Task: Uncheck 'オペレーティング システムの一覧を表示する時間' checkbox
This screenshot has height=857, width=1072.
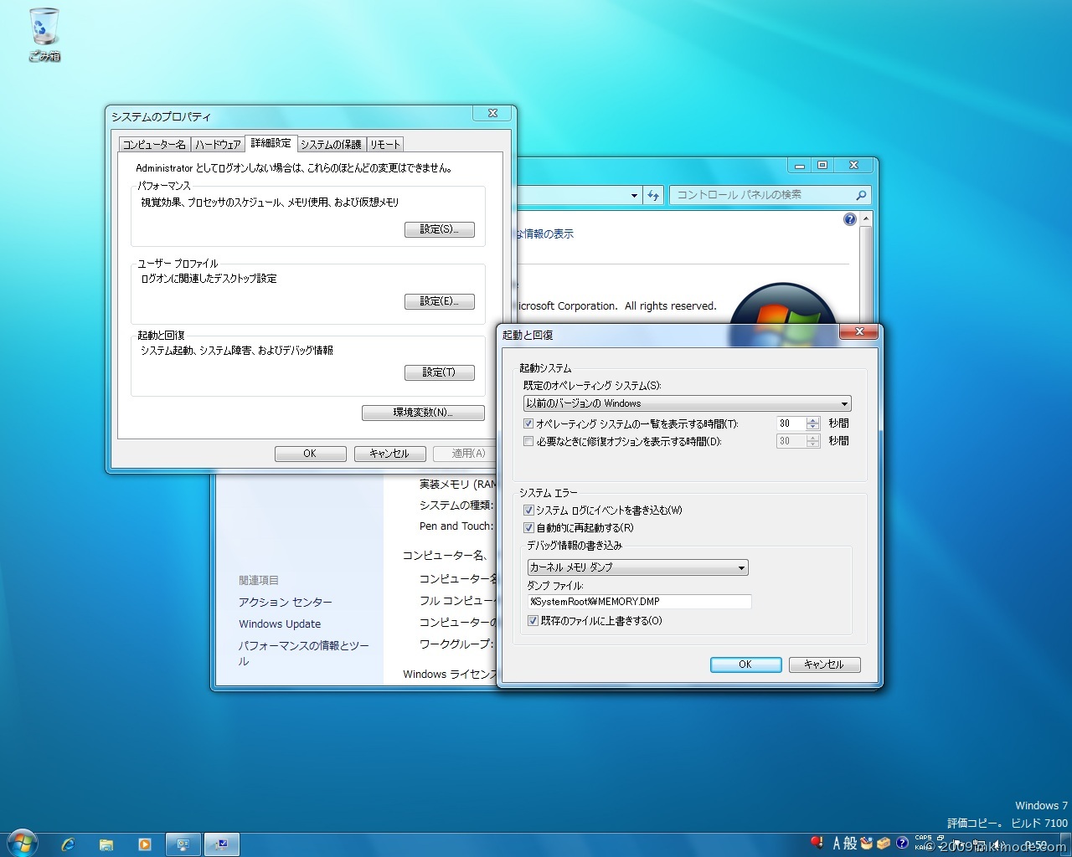Action: 528,423
